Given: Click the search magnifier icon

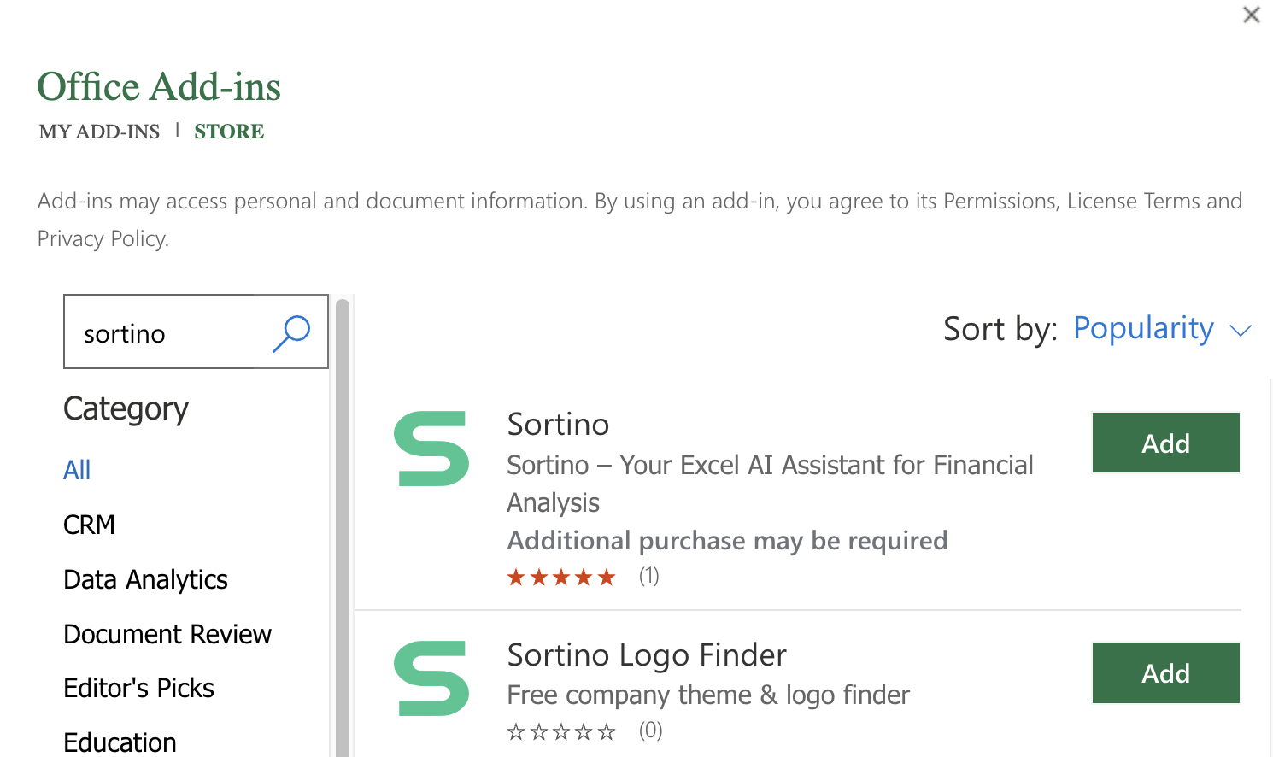Looking at the screenshot, I should 291,332.
